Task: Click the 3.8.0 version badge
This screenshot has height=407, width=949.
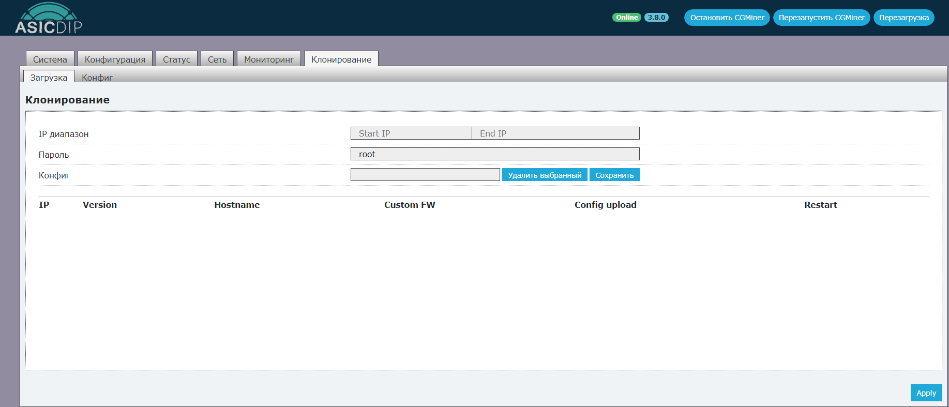Action: pyautogui.click(x=656, y=17)
